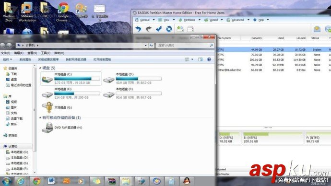Open the 编辑(E) menu
Image resolution: width=331 pixels, height=186 pixels.
pyautogui.click(x=19, y=53)
